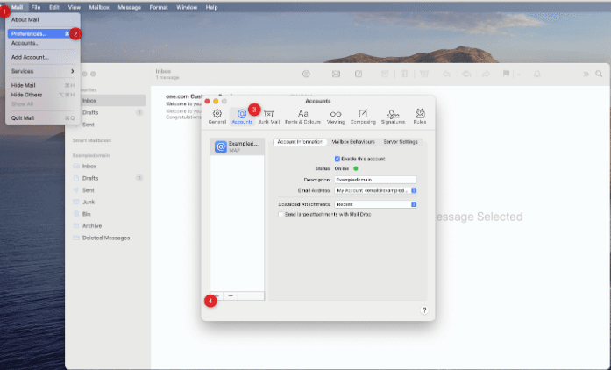Expand the Services submenu
The height and width of the screenshot is (370, 611).
pos(41,70)
